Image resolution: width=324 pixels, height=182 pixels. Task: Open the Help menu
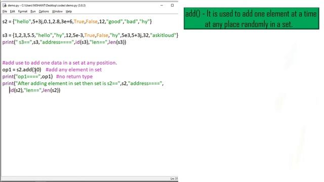pos(69,12)
